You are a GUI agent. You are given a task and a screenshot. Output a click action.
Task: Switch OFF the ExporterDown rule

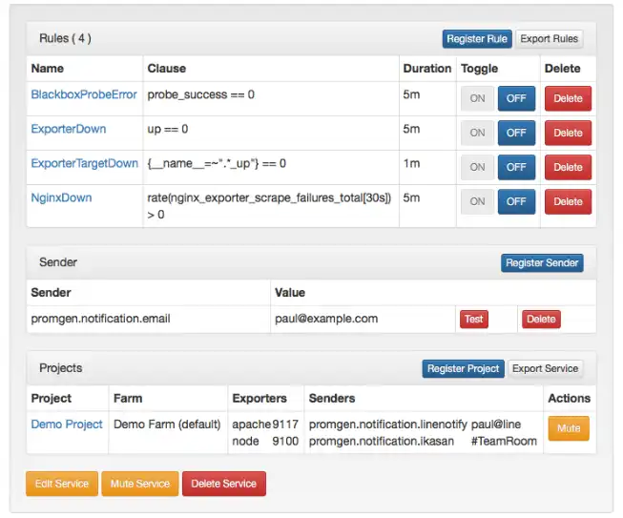pyautogui.click(x=516, y=134)
